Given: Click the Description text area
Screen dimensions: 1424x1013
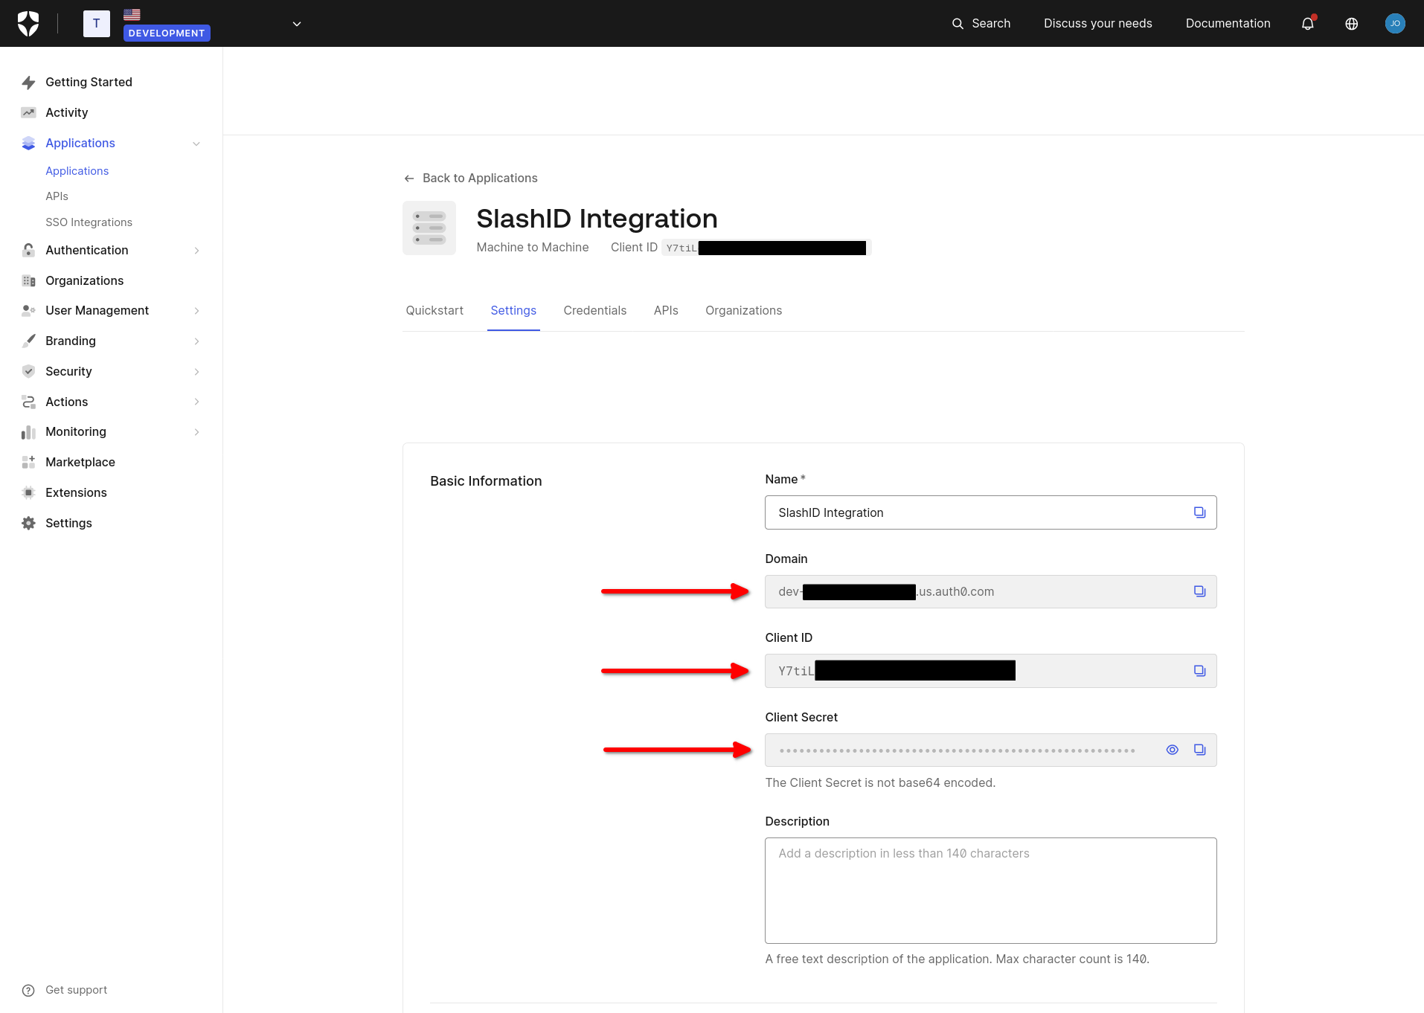Looking at the screenshot, I should point(990,890).
